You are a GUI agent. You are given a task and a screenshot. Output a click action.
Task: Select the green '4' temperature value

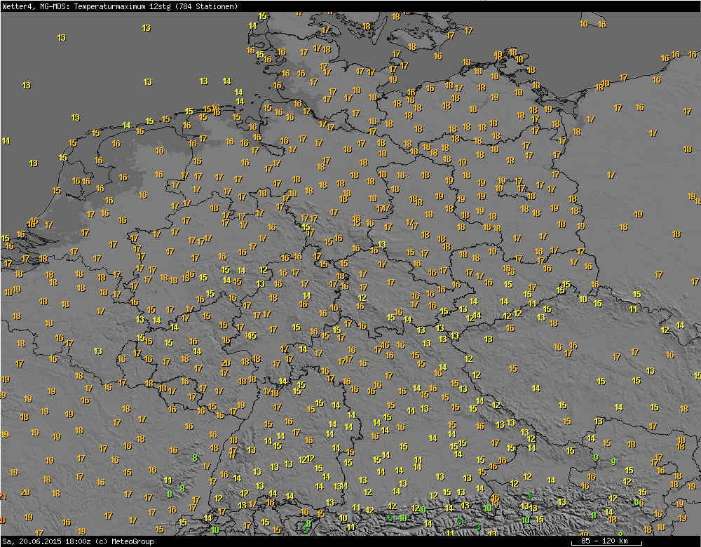coord(529,495)
